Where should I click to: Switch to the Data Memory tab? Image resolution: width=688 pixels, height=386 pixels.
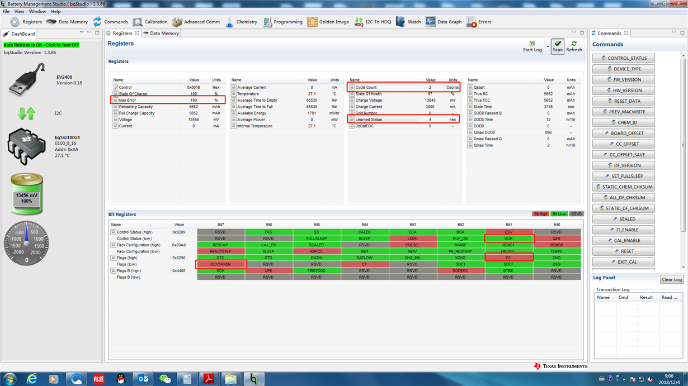(x=161, y=33)
